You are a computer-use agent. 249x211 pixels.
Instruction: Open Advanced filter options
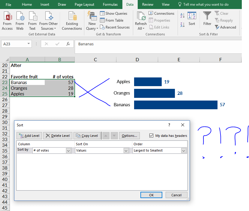coord(225,27)
